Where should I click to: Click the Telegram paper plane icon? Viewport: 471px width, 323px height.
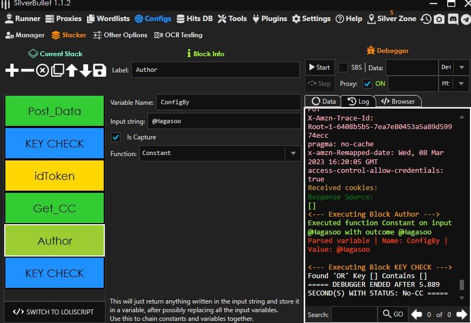point(465,19)
